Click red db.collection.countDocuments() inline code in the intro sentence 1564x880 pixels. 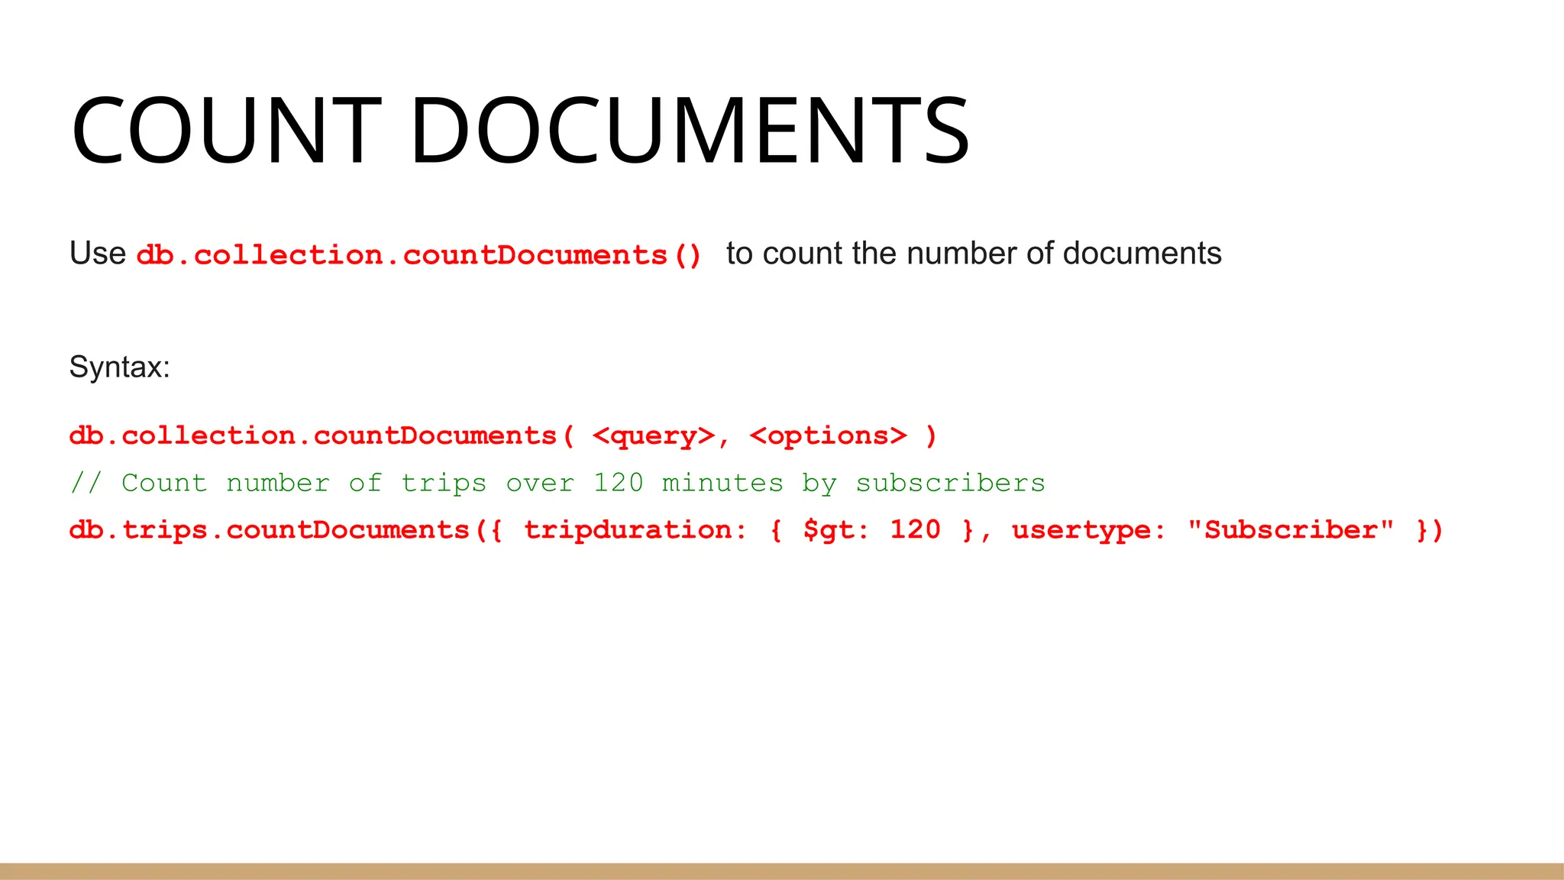[418, 255]
